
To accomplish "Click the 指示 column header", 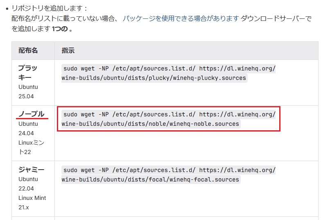I will 68,50.
